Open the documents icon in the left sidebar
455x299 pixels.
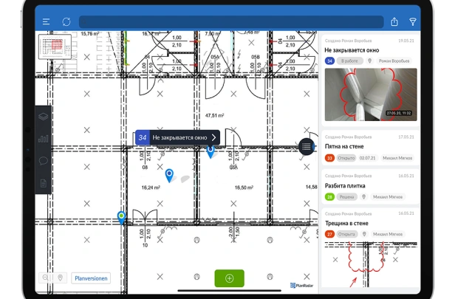(44, 183)
